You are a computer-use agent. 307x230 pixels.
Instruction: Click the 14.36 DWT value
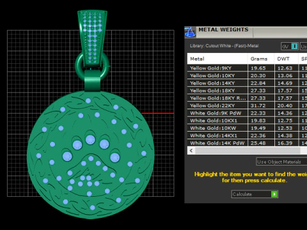click(x=285, y=113)
